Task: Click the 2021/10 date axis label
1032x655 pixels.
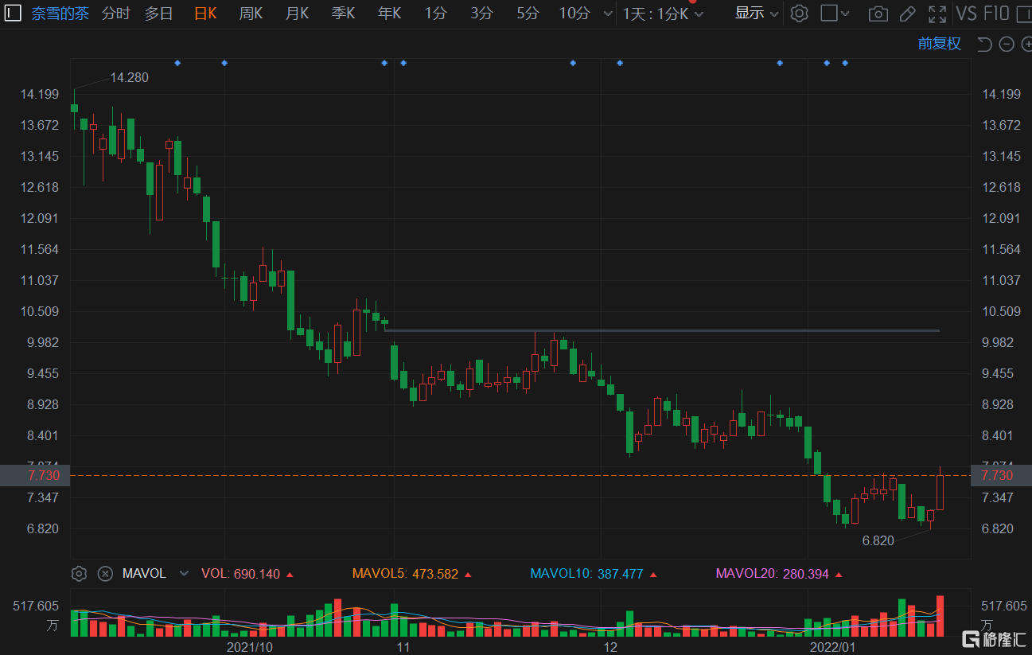Action: (x=250, y=647)
